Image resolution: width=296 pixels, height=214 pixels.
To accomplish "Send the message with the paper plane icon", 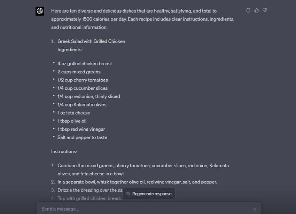I will [x=254, y=209].
